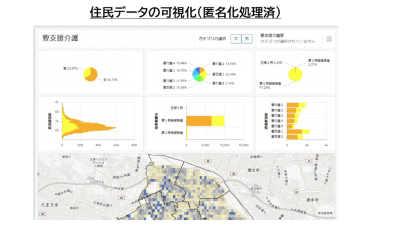Click the 国立市 map label

tap(253, 170)
